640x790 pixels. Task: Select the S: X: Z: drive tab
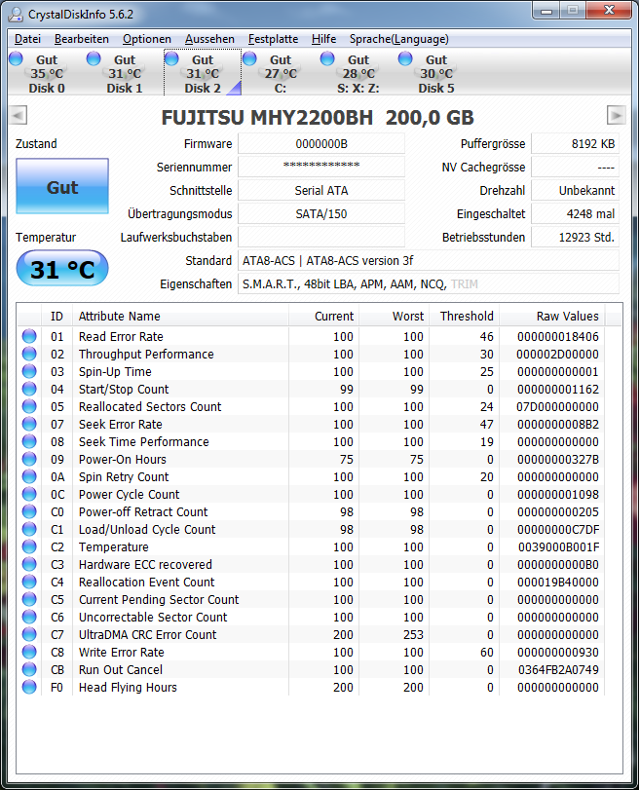pyautogui.click(x=358, y=74)
